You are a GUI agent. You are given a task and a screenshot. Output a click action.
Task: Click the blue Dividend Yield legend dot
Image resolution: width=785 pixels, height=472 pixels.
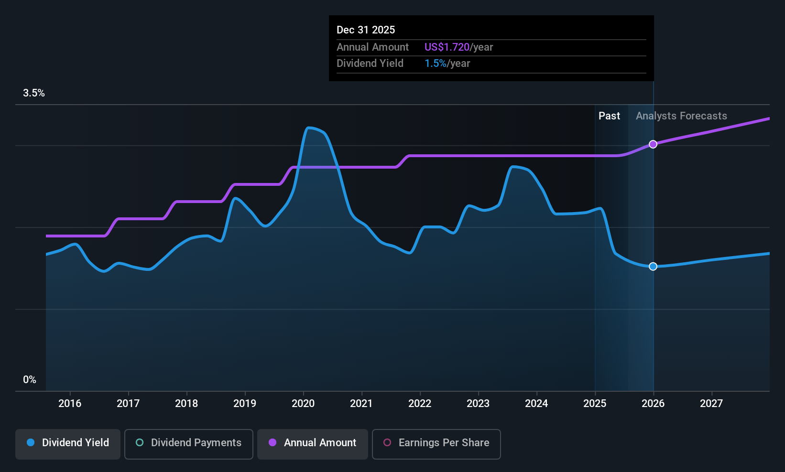[31, 442]
